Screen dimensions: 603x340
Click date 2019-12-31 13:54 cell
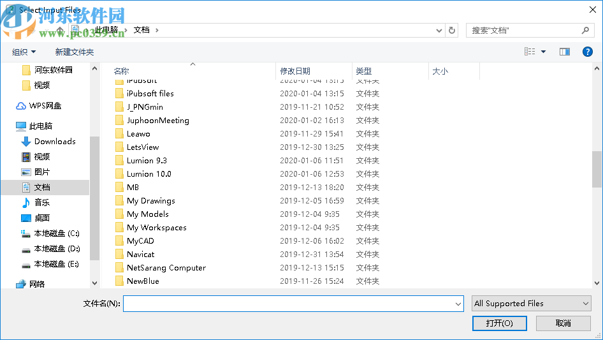pos(312,255)
